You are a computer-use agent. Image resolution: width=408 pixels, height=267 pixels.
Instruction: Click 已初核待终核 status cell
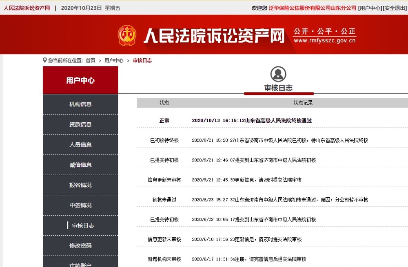pos(164,140)
